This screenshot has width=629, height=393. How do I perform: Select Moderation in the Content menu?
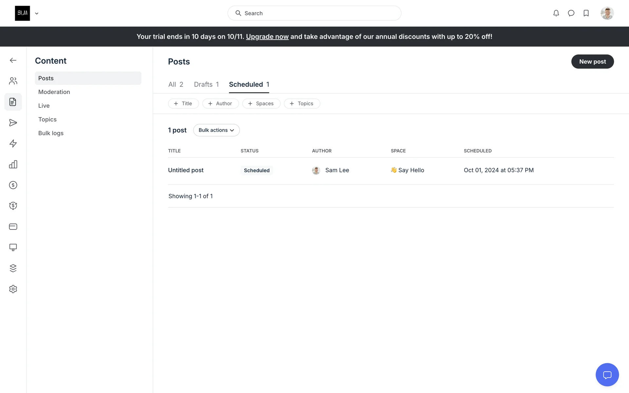point(54,92)
